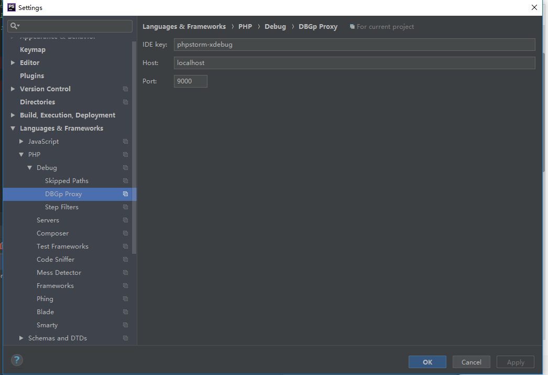Screen dimensions: 548x375
Task: Click project-level icon next to Mess Detector
Action: point(125,273)
